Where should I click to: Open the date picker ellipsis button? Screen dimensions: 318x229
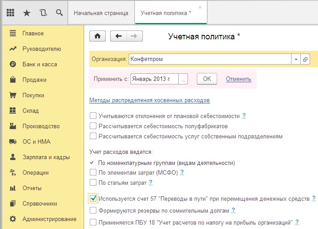pos(184,79)
